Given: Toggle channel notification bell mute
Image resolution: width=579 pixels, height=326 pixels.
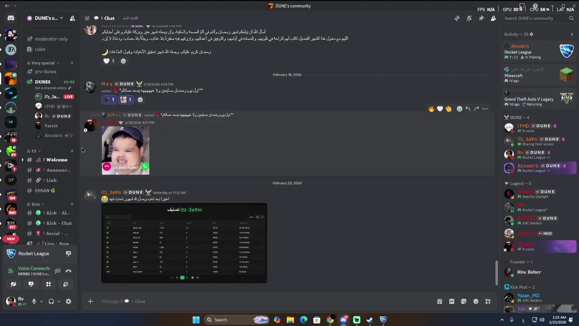Looking at the screenshot, I should tap(469, 18).
